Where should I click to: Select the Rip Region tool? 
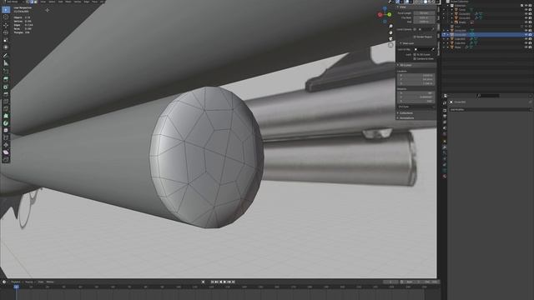pos(6,159)
